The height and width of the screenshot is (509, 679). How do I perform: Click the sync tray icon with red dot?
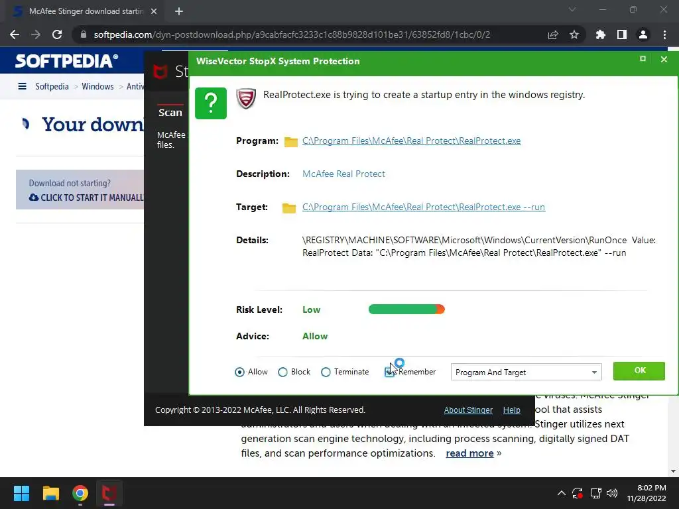tap(578, 493)
